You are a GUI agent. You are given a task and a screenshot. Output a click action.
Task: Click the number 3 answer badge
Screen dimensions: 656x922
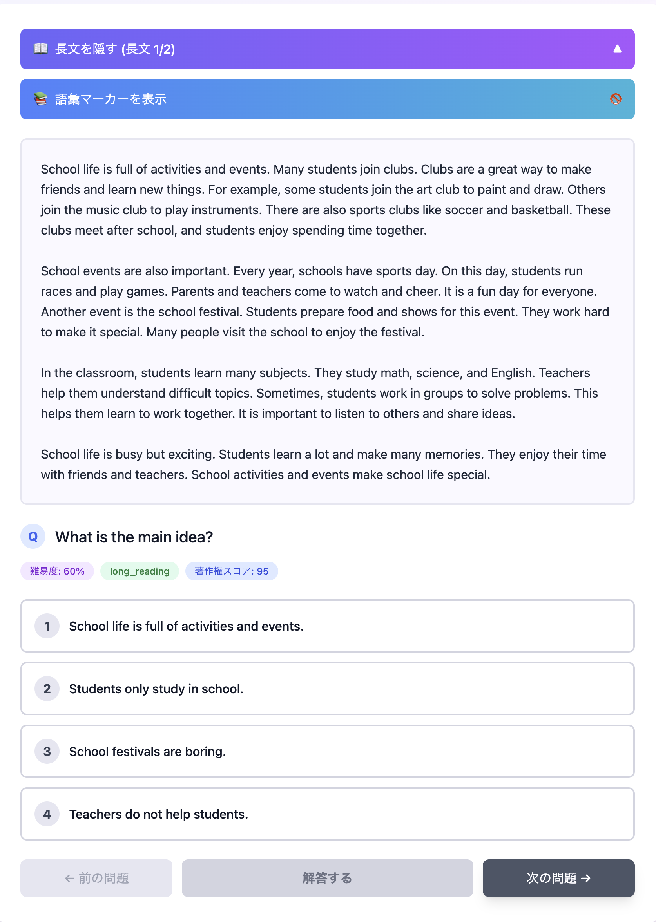click(x=47, y=751)
